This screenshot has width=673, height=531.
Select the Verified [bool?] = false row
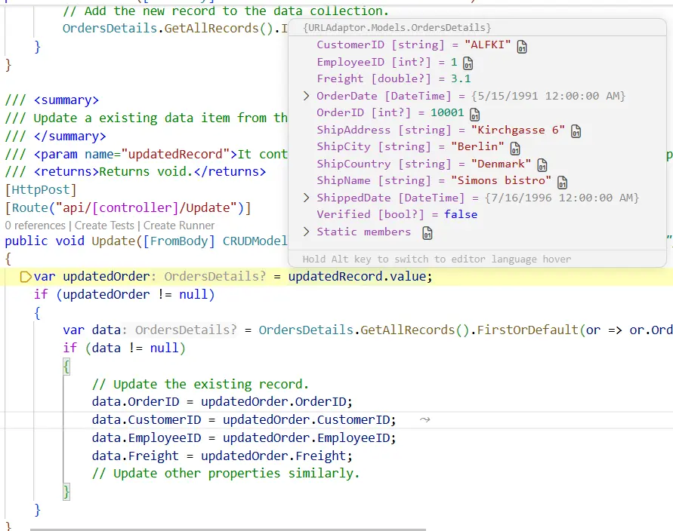[397, 214]
